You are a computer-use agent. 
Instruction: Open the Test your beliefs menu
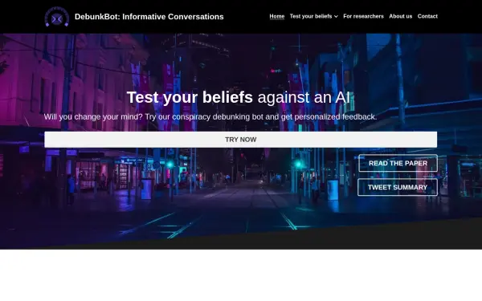[311, 16]
